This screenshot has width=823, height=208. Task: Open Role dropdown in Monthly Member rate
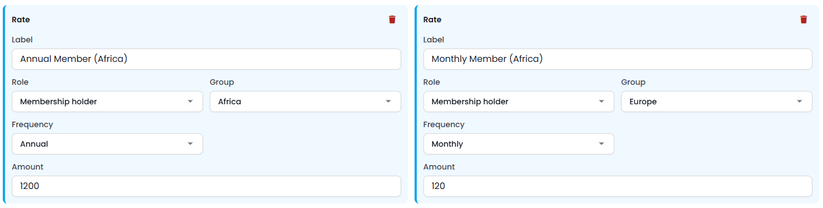pos(519,101)
